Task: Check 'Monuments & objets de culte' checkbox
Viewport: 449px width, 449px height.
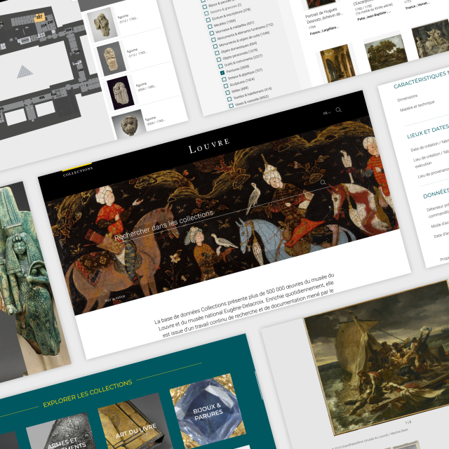Action: coord(215,46)
